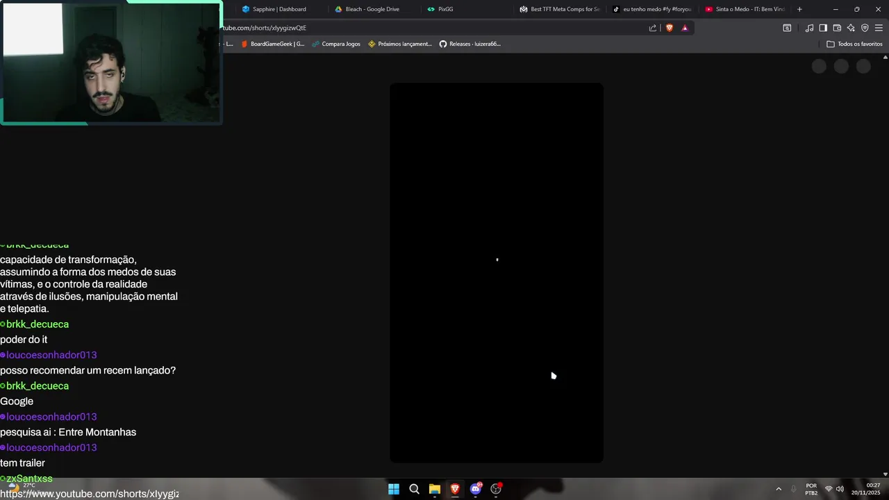Click chat message 'tem trailer'
This screenshot has width=889, height=500.
(22, 462)
